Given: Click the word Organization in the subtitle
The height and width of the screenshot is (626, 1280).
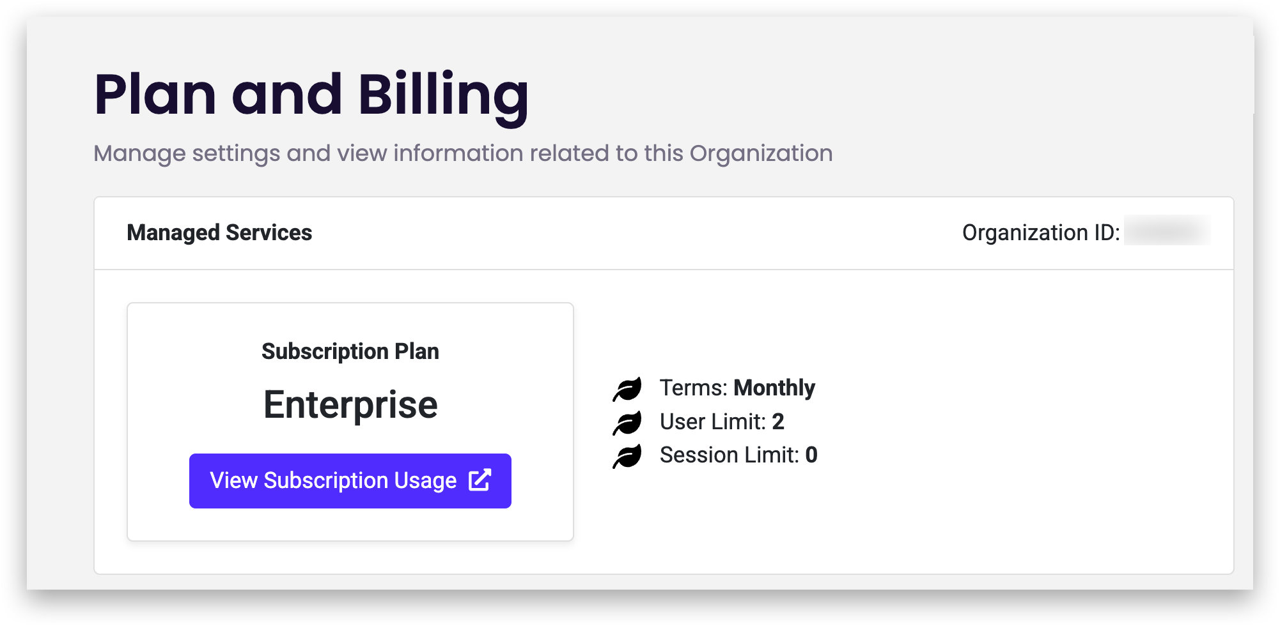Looking at the screenshot, I should [761, 153].
